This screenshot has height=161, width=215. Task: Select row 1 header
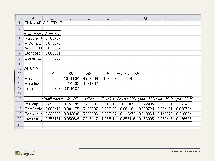[x=20, y=23]
